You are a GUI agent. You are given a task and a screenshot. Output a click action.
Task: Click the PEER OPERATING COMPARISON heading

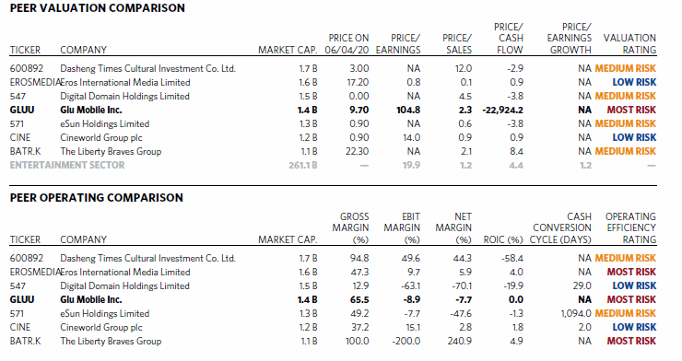pos(97,198)
